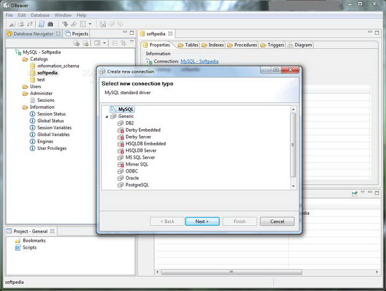Select the MySQL driver icon in dialog

point(113,109)
